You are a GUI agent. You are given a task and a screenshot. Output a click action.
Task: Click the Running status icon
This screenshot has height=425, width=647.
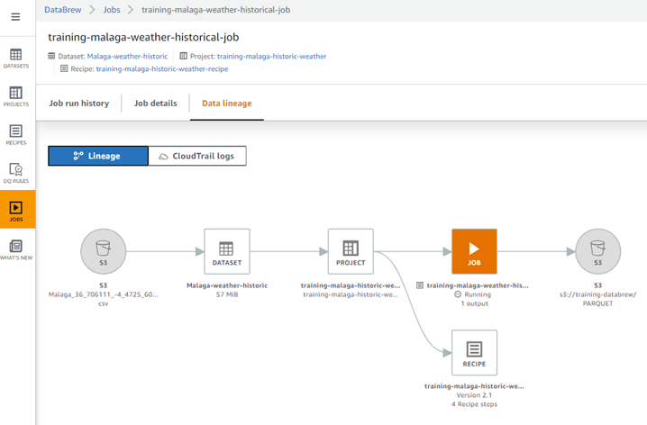[458, 294]
